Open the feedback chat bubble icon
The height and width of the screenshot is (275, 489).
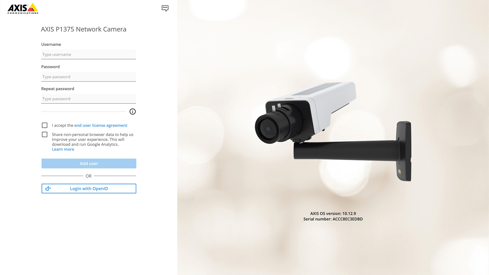(165, 8)
